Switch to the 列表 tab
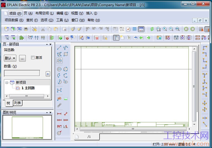This screenshot has width=212, height=148. tap(17, 103)
